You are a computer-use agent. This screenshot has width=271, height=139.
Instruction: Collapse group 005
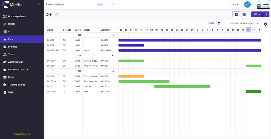[113, 35]
